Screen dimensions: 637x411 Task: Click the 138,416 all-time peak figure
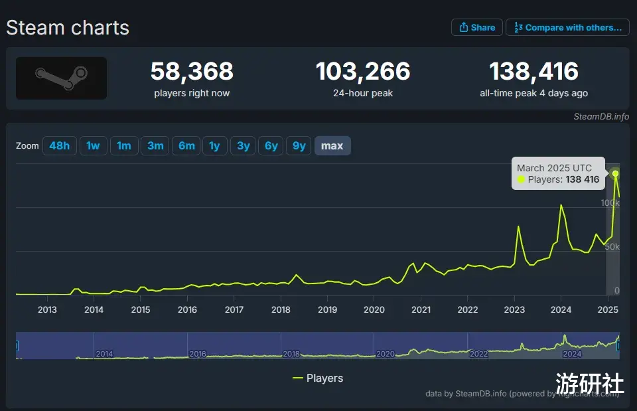[533, 71]
